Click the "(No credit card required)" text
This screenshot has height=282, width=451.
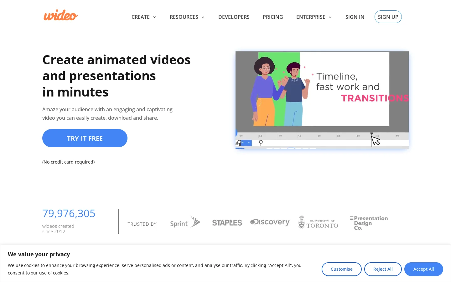69,162
